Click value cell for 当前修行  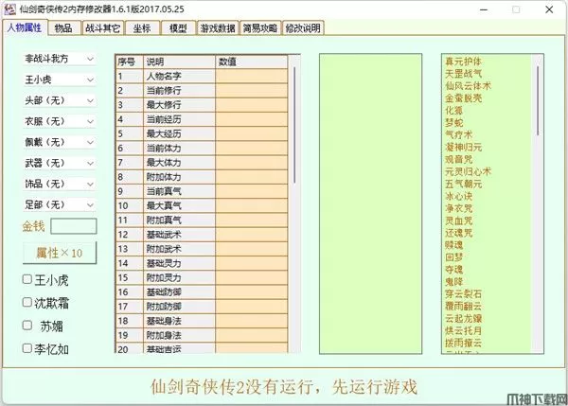pyautogui.click(x=252, y=91)
